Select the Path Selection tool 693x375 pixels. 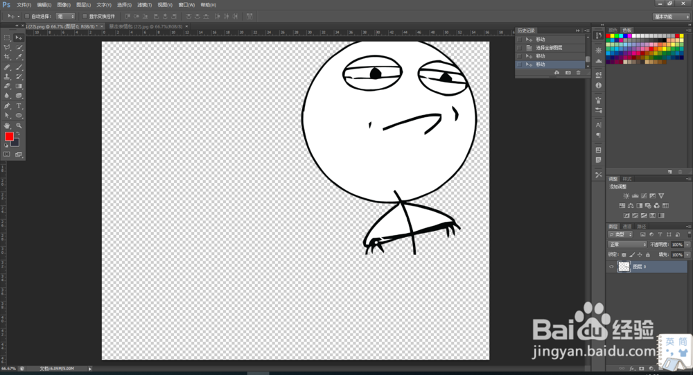point(7,116)
